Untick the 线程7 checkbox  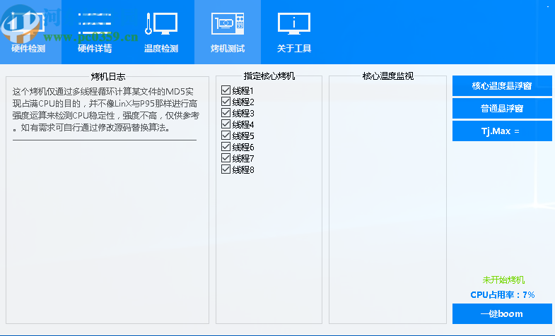tap(226, 158)
